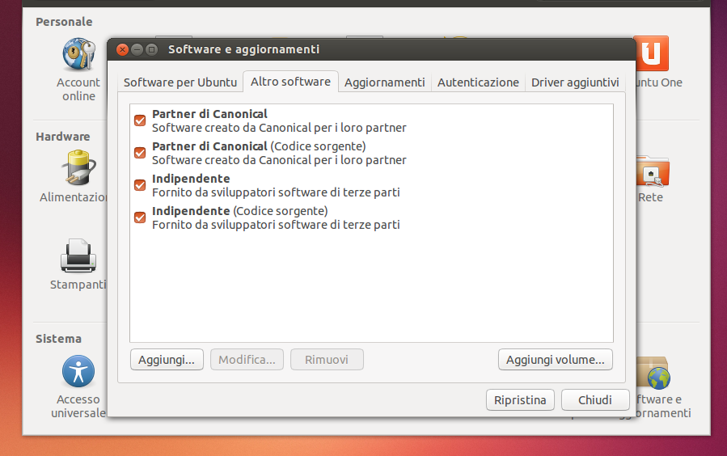Minimize Software e aggiornamenti window
727x456 pixels.
click(x=137, y=49)
